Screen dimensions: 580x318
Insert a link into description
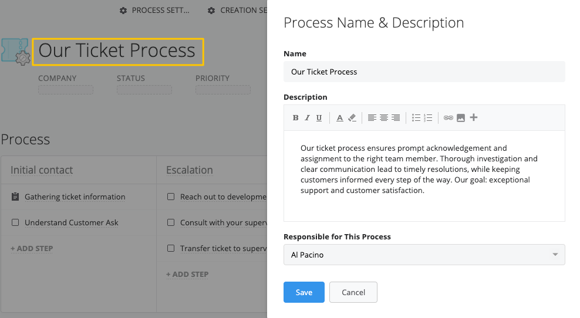(449, 118)
